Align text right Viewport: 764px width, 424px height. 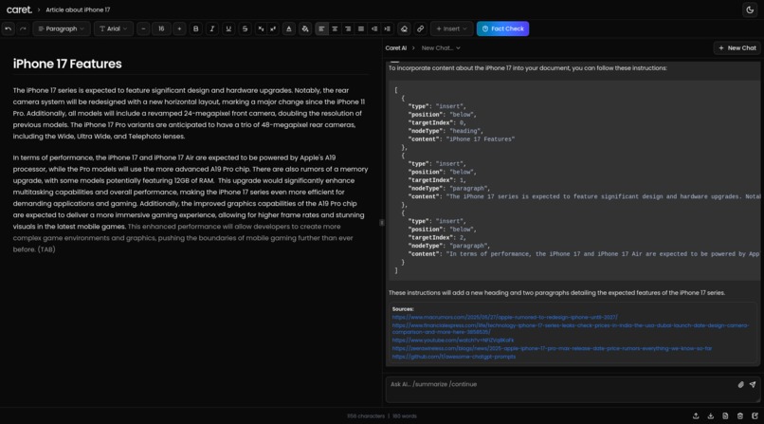click(348, 28)
